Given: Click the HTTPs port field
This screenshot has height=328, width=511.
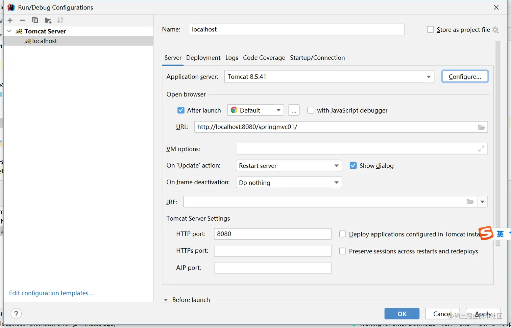Looking at the screenshot, I should (x=272, y=251).
